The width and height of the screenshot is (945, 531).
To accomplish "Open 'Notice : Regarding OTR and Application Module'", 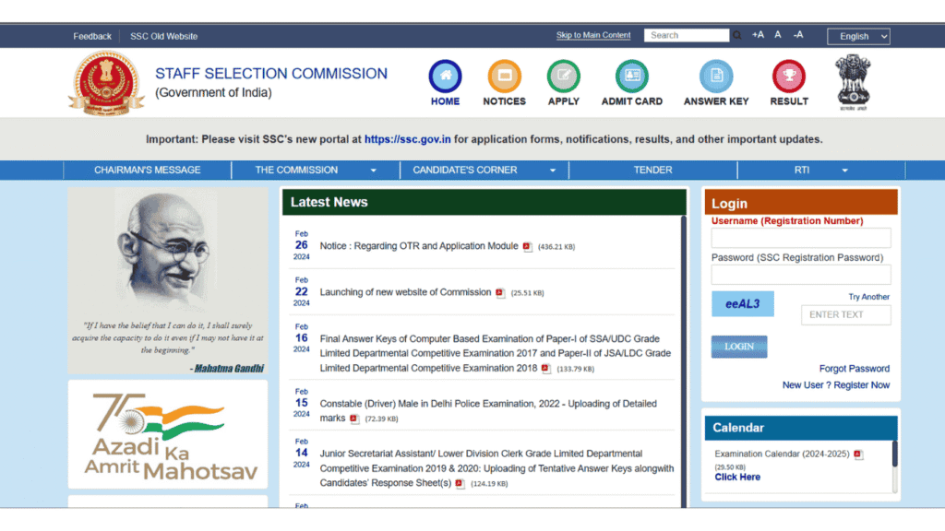I will click(x=419, y=246).
